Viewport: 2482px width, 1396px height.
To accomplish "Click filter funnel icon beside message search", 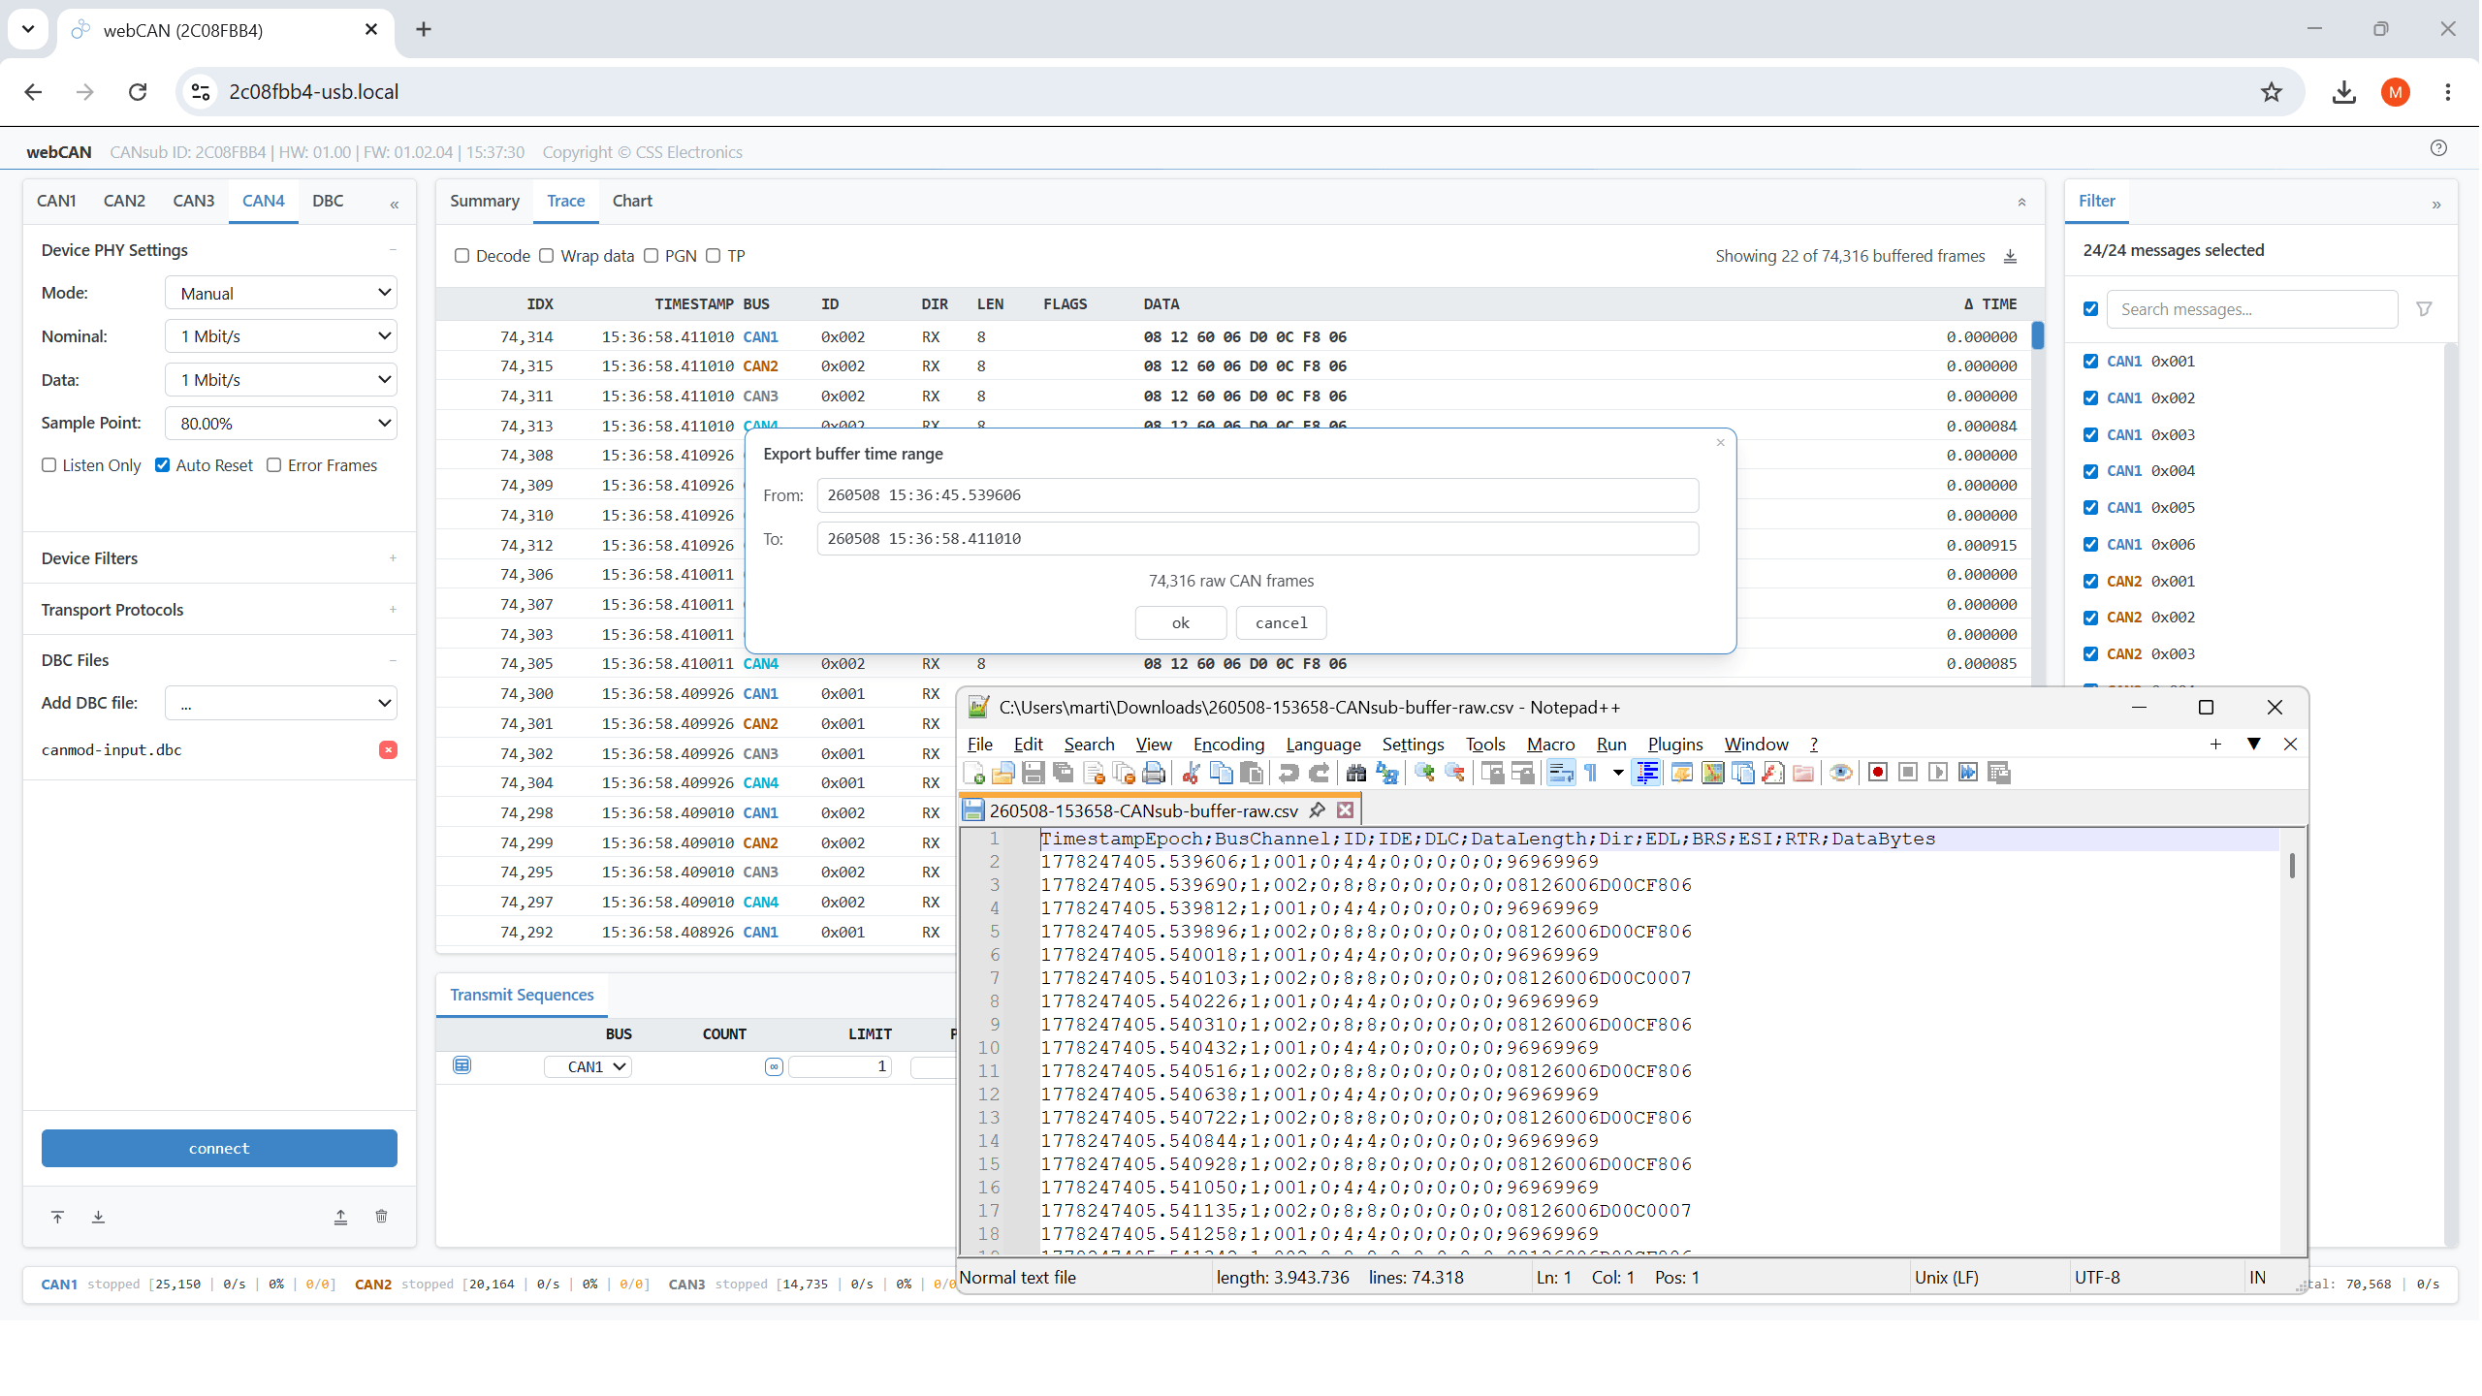I will (x=2424, y=309).
